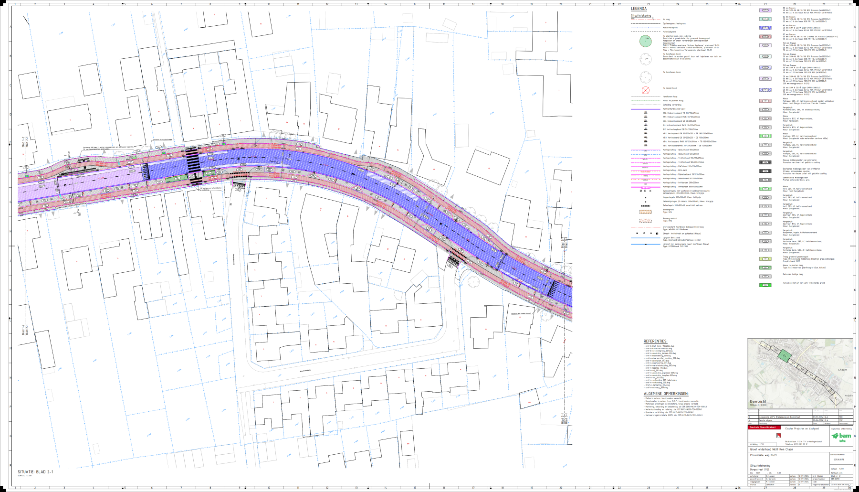Click the LEGENDA heading
859x492 pixels.
639,9
